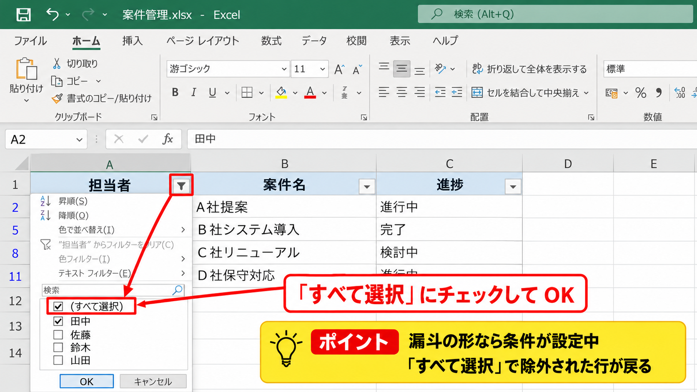The height and width of the screenshot is (392, 697).
Task: Click the middle vertical align icon
Action: (x=401, y=69)
